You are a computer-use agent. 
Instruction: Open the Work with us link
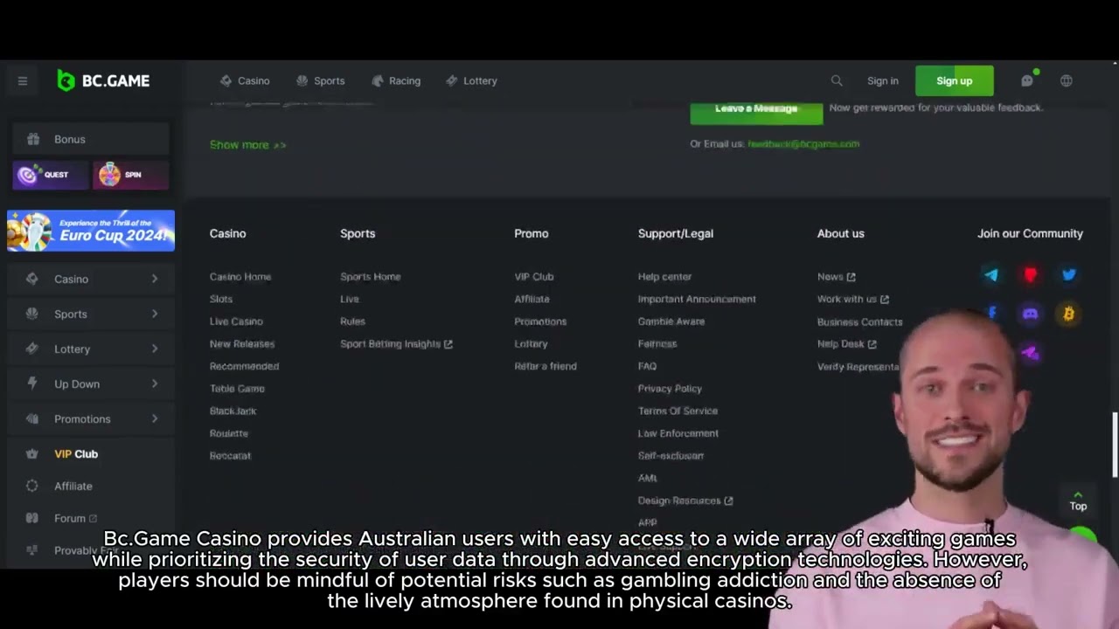[853, 299]
